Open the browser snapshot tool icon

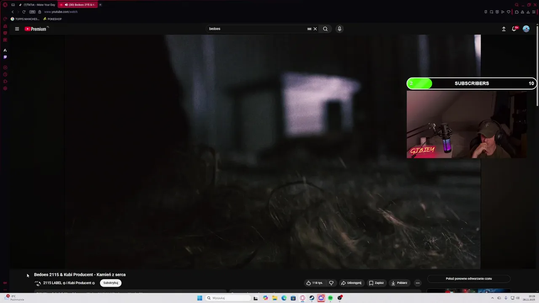pos(491,12)
